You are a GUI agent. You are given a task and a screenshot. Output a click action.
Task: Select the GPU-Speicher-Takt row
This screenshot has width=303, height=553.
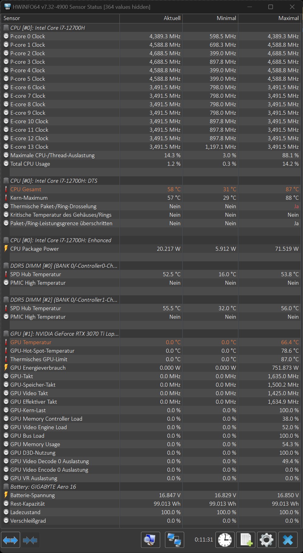tap(151, 385)
